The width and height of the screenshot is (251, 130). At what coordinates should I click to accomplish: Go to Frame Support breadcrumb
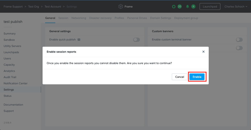[x=13, y=6]
